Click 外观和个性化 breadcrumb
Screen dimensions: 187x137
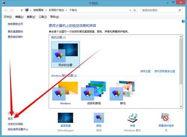tap(56, 10)
